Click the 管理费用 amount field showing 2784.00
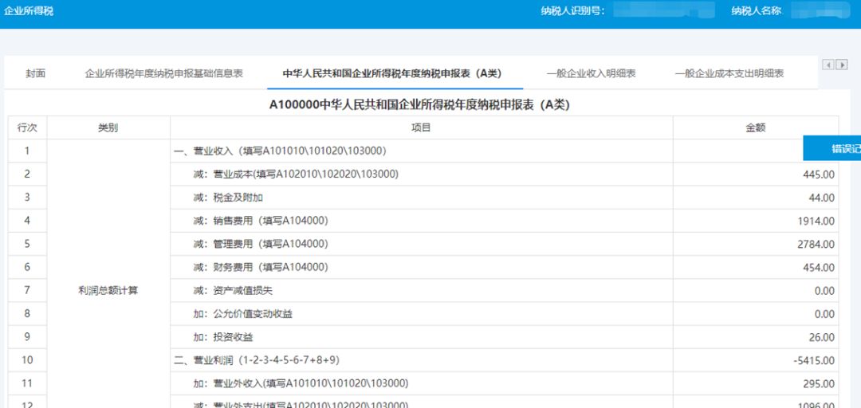Screen dimensions: 861x408 pos(755,245)
